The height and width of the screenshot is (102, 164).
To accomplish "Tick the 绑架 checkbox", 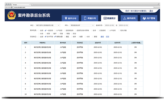I will [45, 34].
